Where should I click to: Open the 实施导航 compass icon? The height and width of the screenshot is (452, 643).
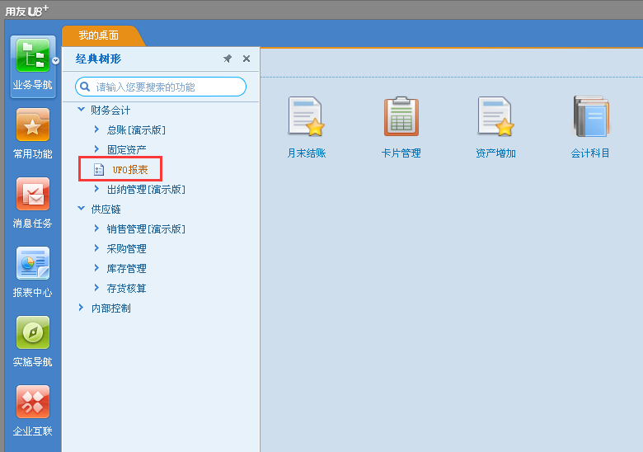(x=33, y=332)
